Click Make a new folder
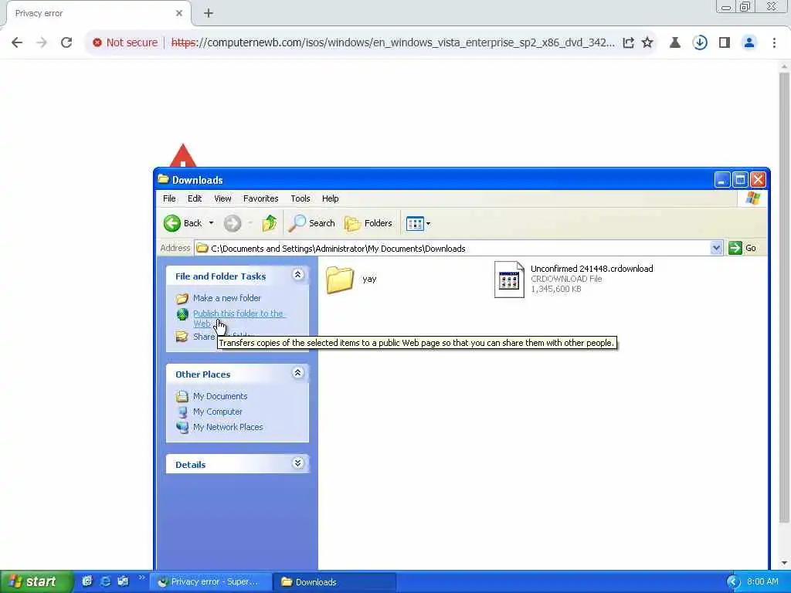 click(x=226, y=298)
